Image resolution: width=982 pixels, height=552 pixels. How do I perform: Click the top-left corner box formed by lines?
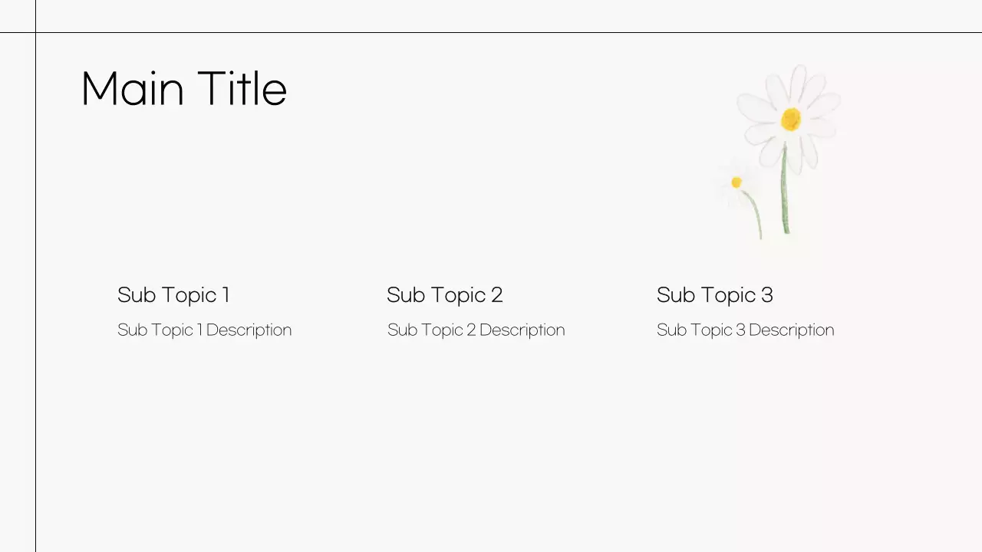(17, 15)
